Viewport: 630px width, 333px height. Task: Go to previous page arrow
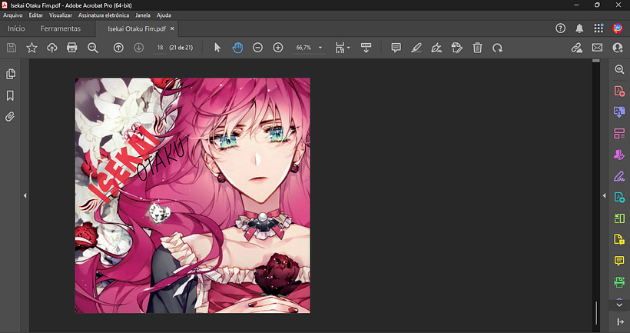pos(118,48)
